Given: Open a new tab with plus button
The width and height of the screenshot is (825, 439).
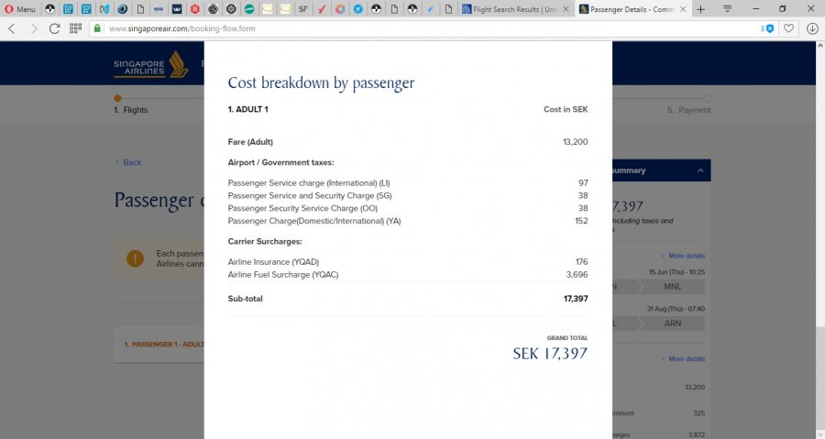Looking at the screenshot, I should [x=701, y=9].
